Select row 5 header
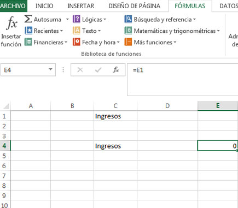The width and height of the screenshot is (238, 208). [x=5, y=156]
